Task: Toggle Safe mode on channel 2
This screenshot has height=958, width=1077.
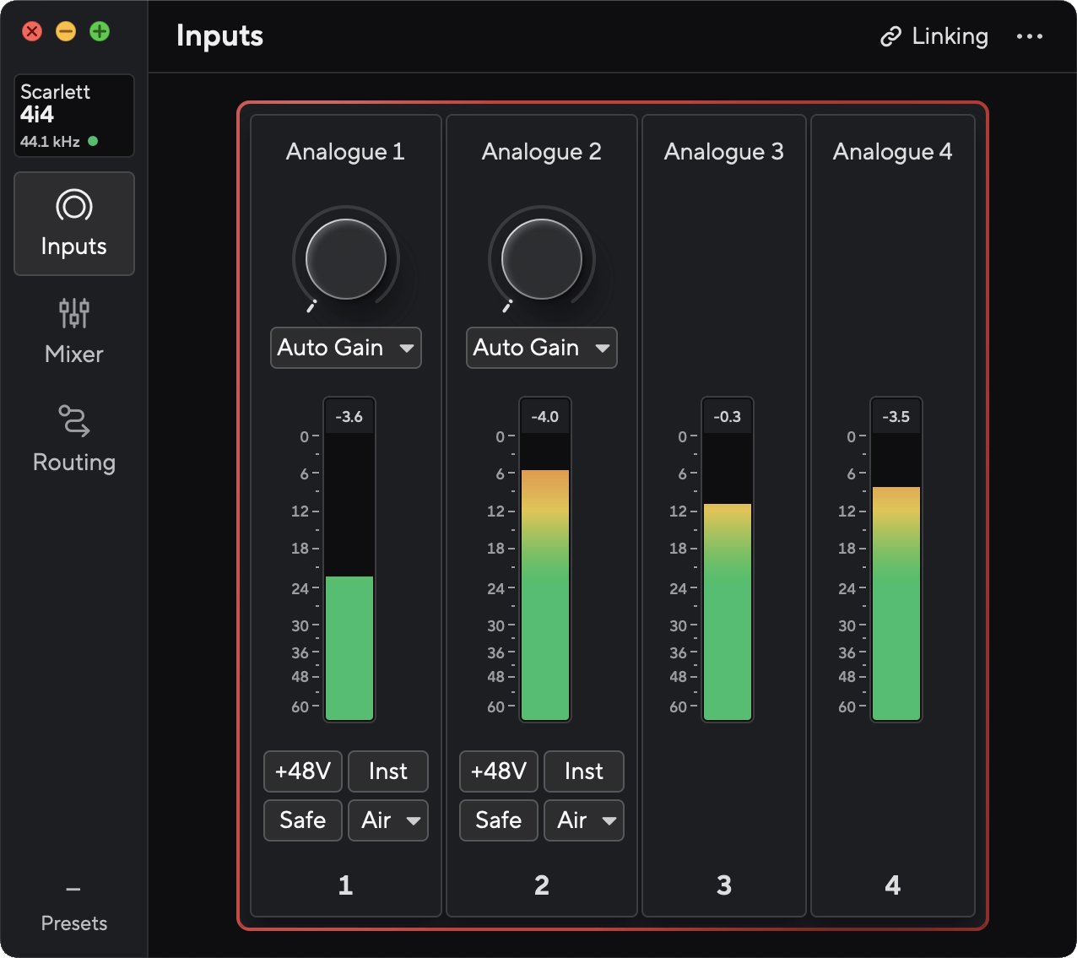Action: click(x=499, y=820)
